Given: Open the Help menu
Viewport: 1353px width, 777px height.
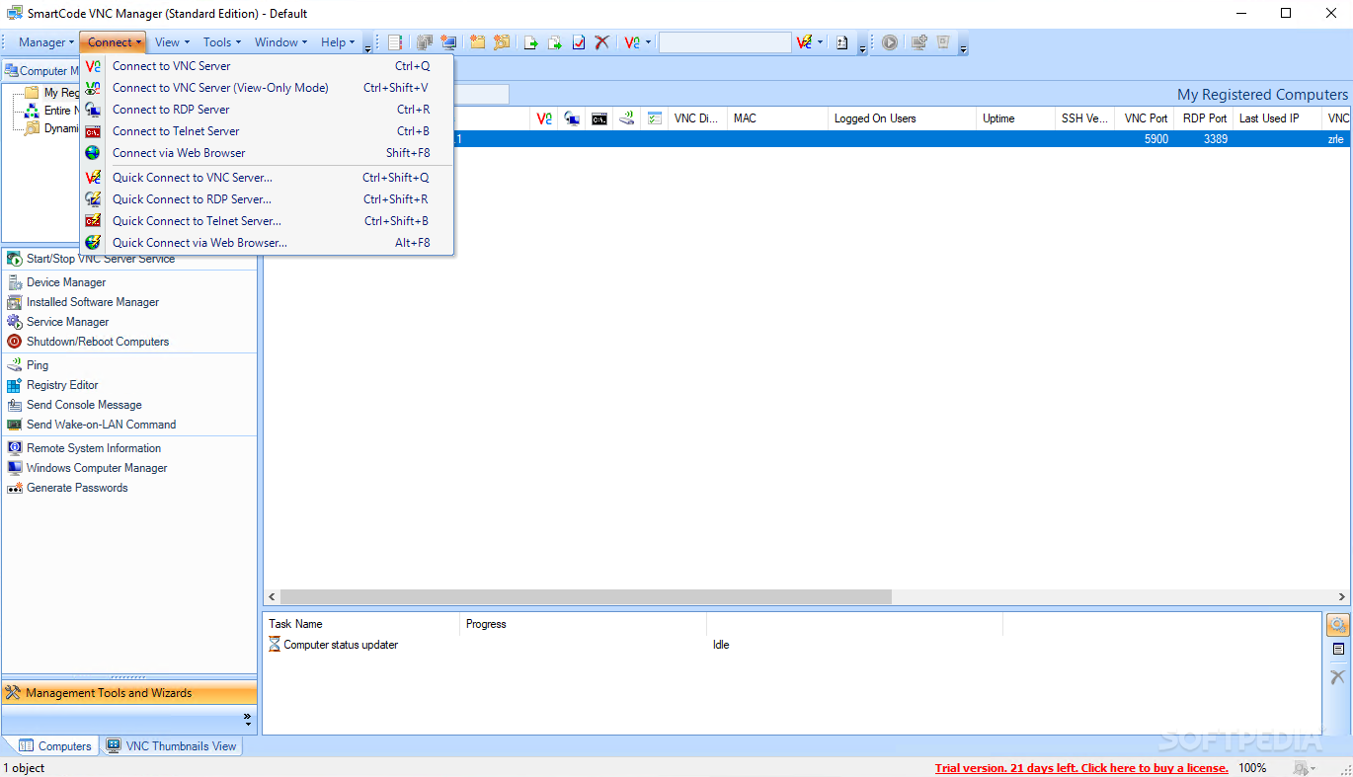Looking at the screenshot, I should [x=337, y=42].
